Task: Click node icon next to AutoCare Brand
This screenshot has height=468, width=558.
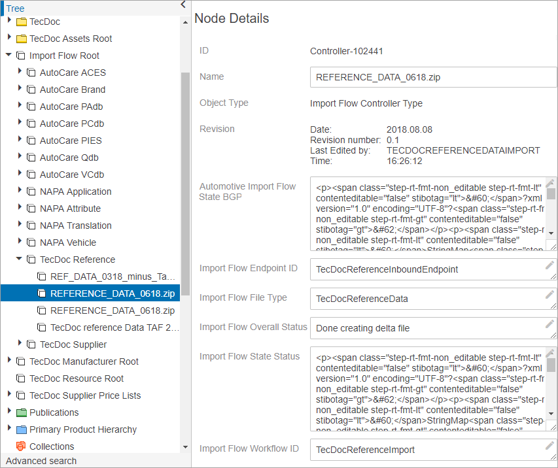Action: coord(31,90)
